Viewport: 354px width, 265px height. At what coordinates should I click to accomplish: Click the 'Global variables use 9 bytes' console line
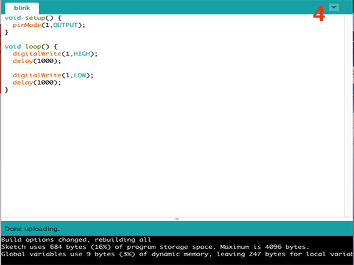[177, 254]
